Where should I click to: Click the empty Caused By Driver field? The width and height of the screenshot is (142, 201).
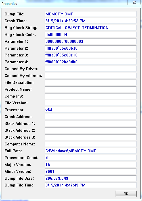point(91,69)
